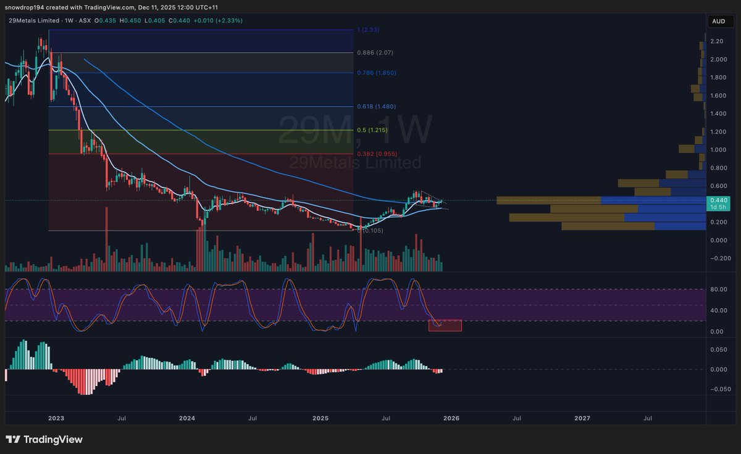Click the 80.00 stochastic axis label
Viewport: 741px width, 454px height.
pyautogui.click(x=718, y=289)
